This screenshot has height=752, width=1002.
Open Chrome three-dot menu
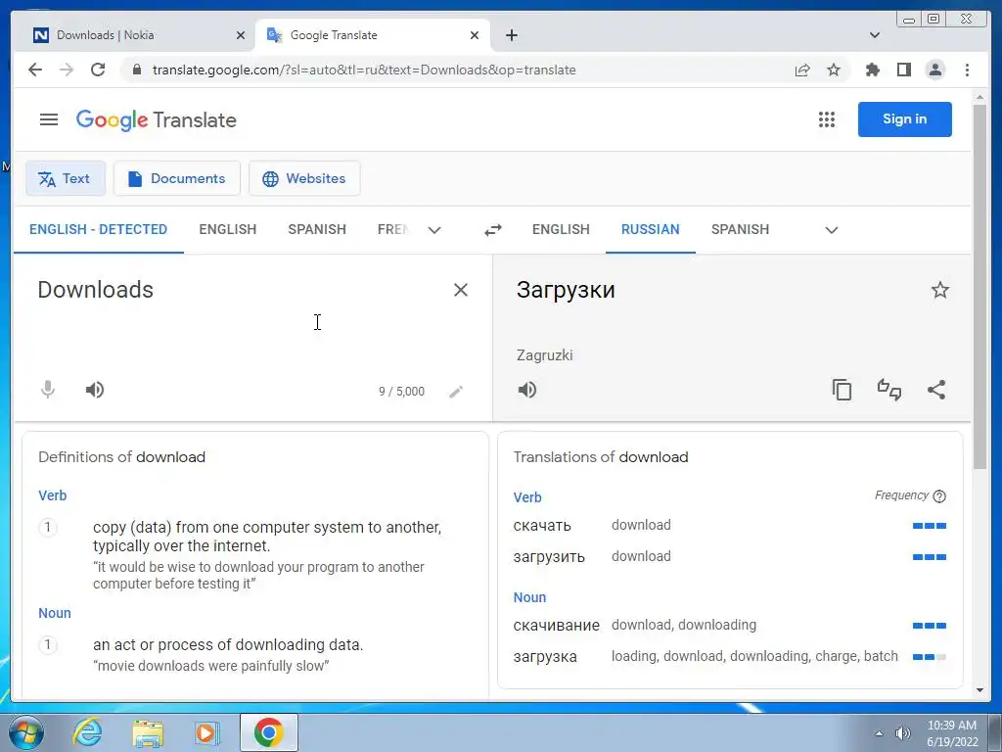(967, 70)
